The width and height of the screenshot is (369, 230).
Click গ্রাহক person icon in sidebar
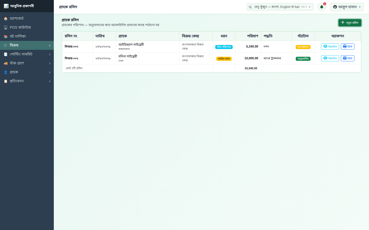6,72
